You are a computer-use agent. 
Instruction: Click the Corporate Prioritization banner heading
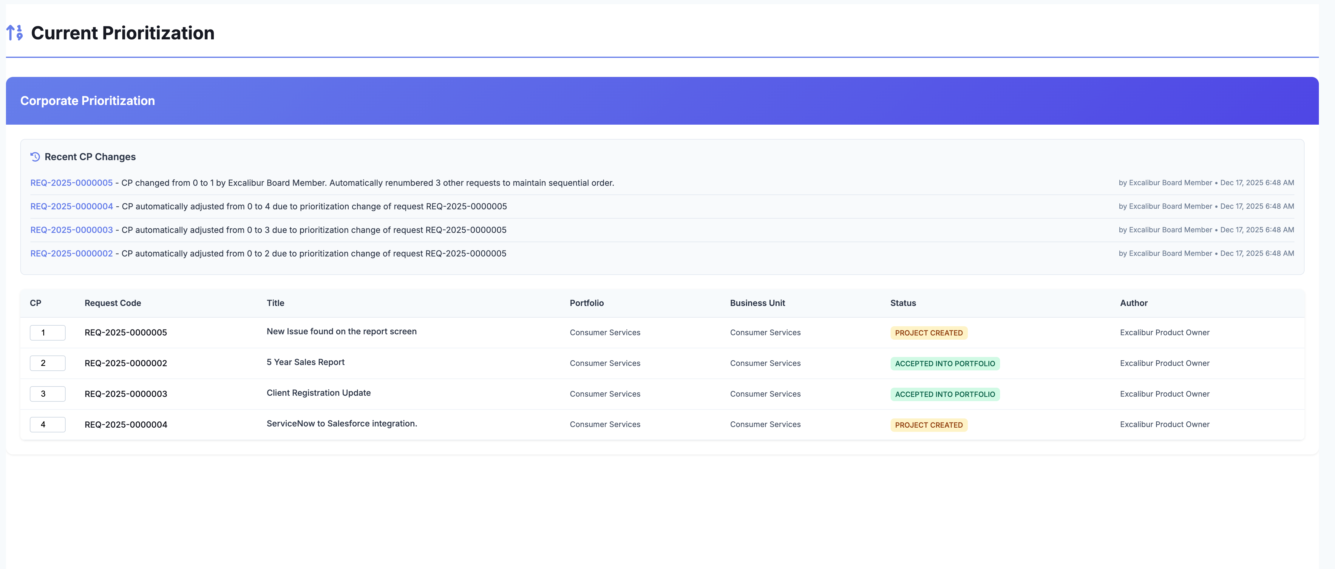point(88,100)
